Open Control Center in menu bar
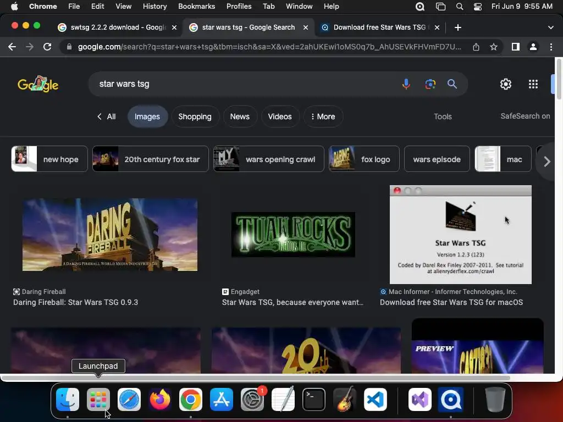563x422 pixels. (478, 7)
